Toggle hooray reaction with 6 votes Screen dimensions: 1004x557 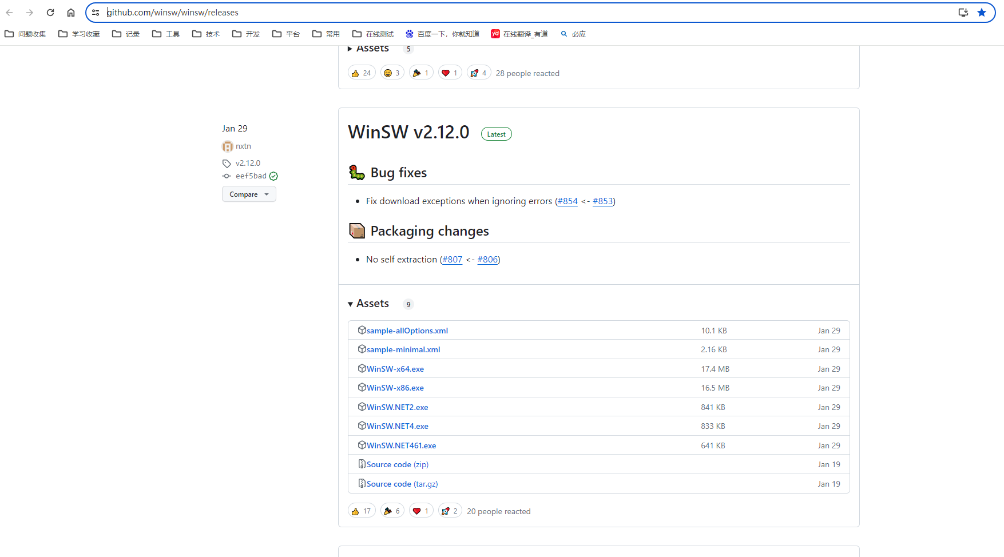(392, 511)
